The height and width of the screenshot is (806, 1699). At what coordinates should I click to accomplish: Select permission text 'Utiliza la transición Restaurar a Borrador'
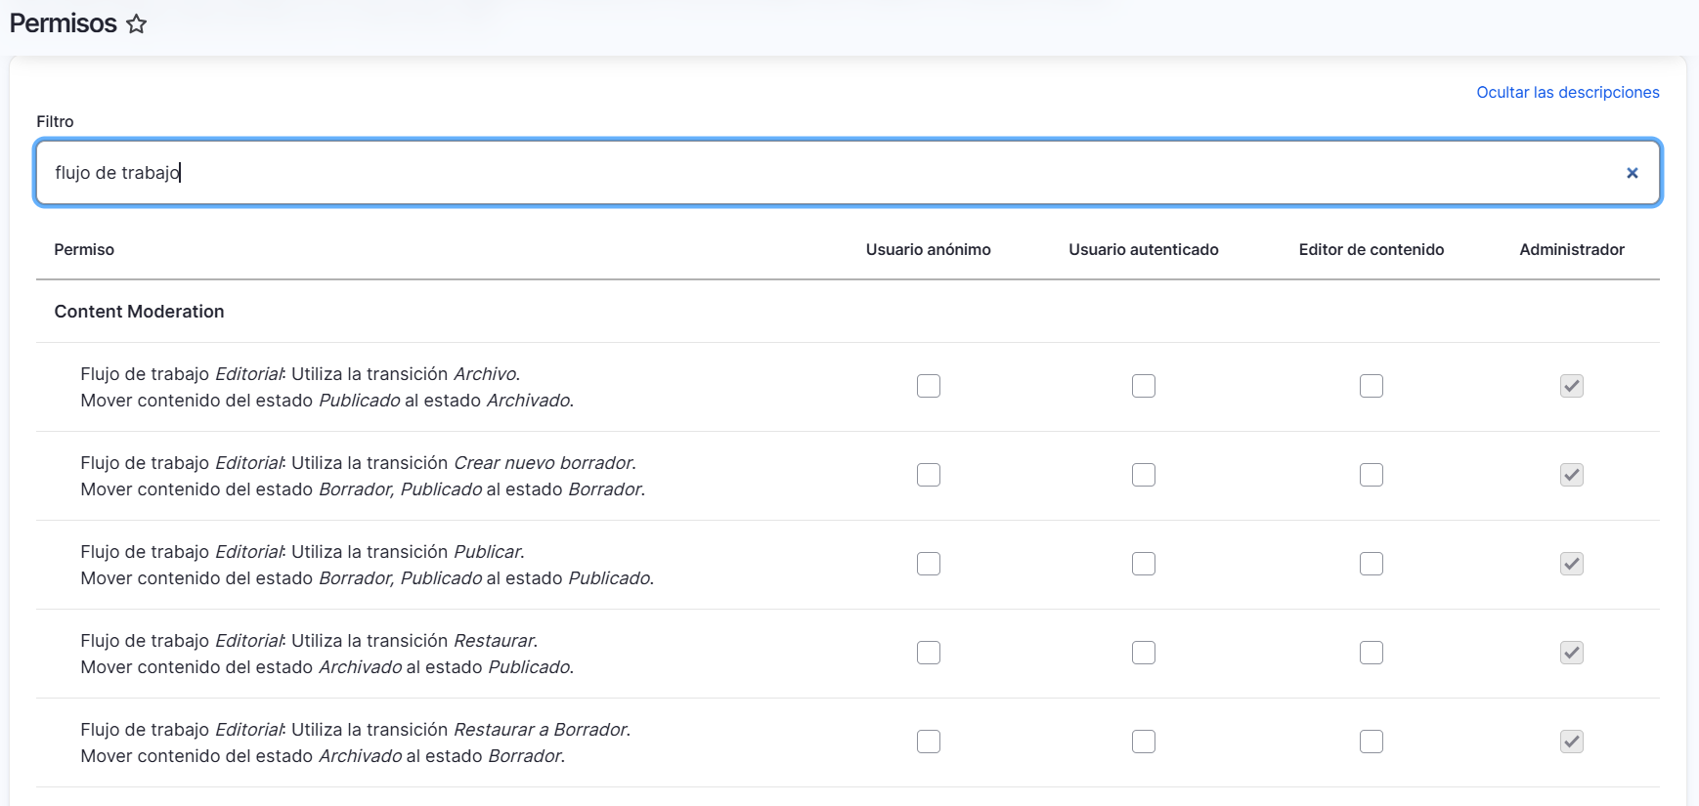coord(460,730)
